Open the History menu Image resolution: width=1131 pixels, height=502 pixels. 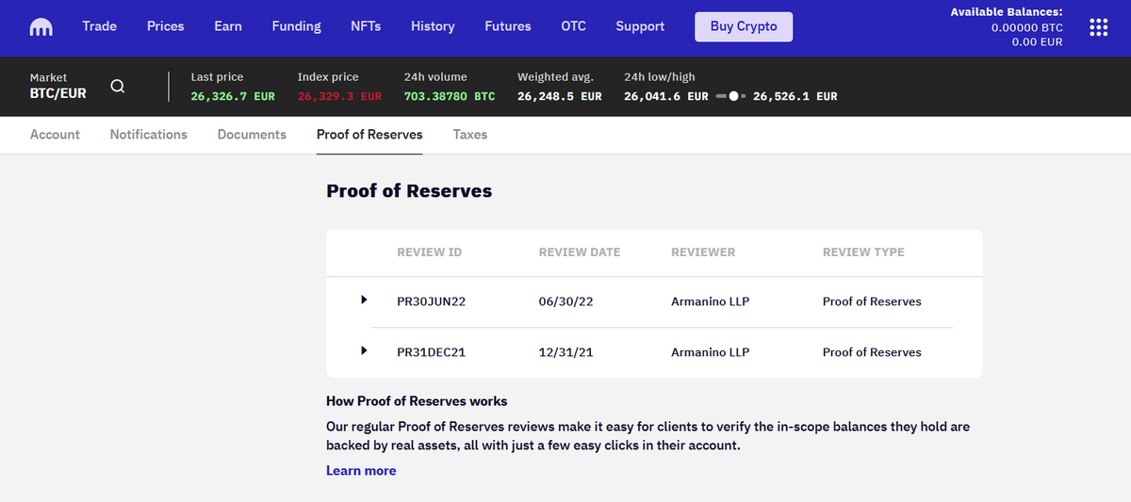click(x=433, y=26)
